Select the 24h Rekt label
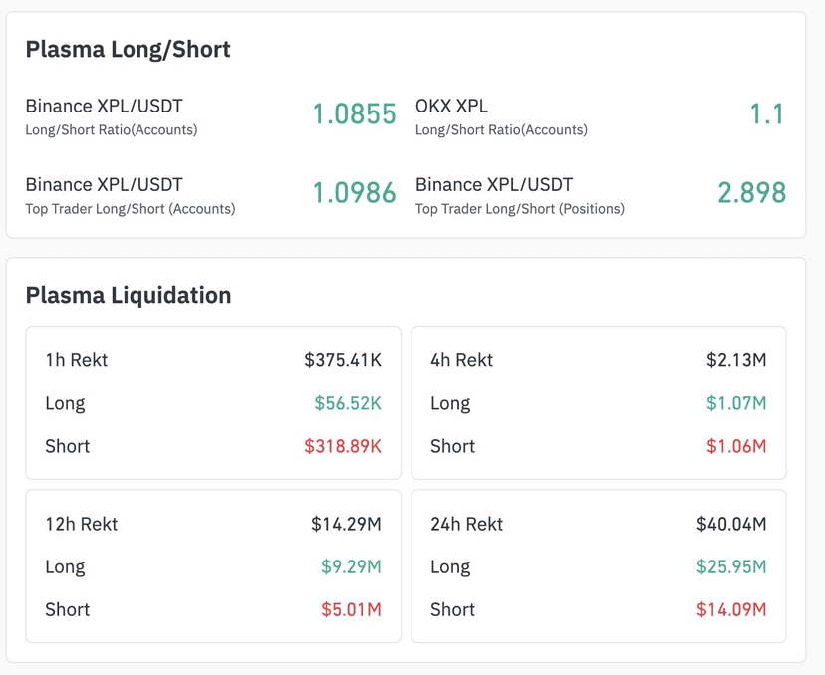The height and width of the screenshot is (675, 825). click(466, 524)
